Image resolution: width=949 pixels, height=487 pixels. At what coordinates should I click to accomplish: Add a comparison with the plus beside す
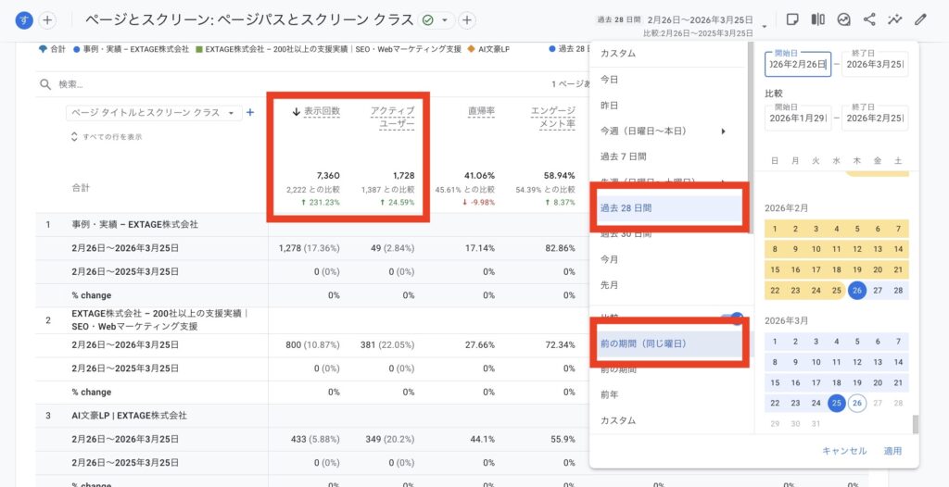tap(47, 20)
